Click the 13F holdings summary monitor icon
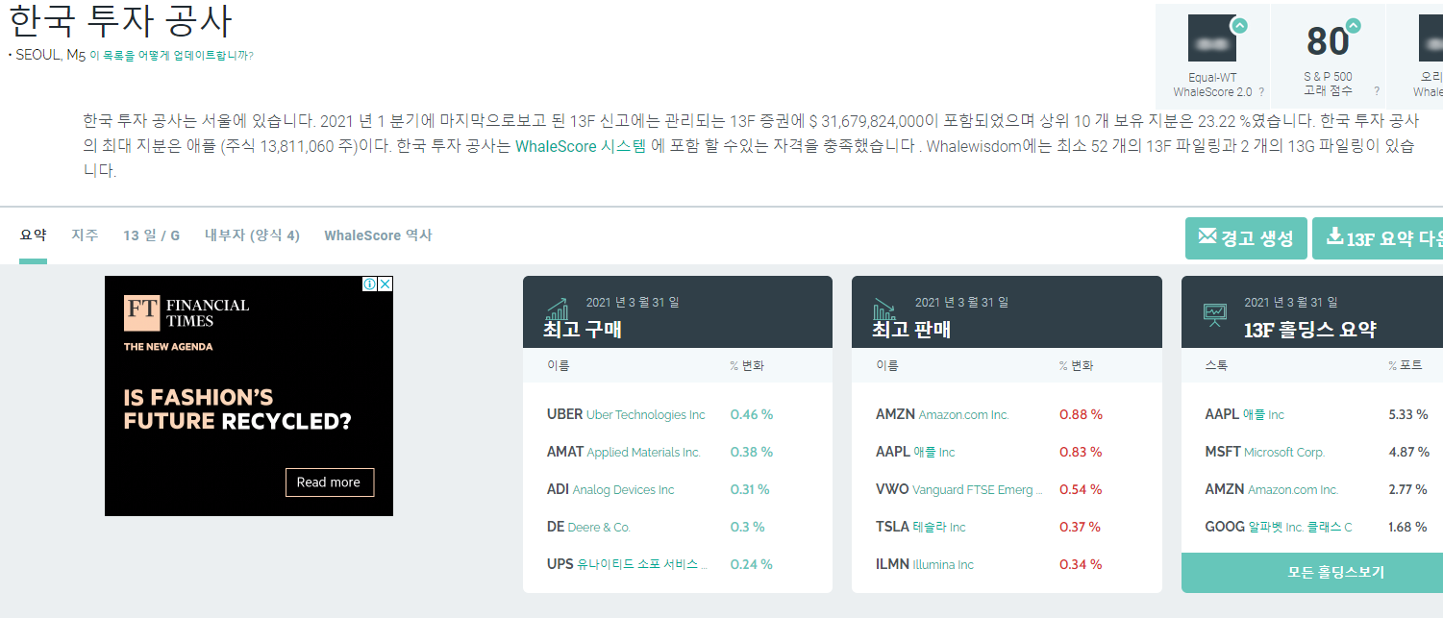The width and height of the screenshot is (1443, 618). click(x=1214, y=314)
